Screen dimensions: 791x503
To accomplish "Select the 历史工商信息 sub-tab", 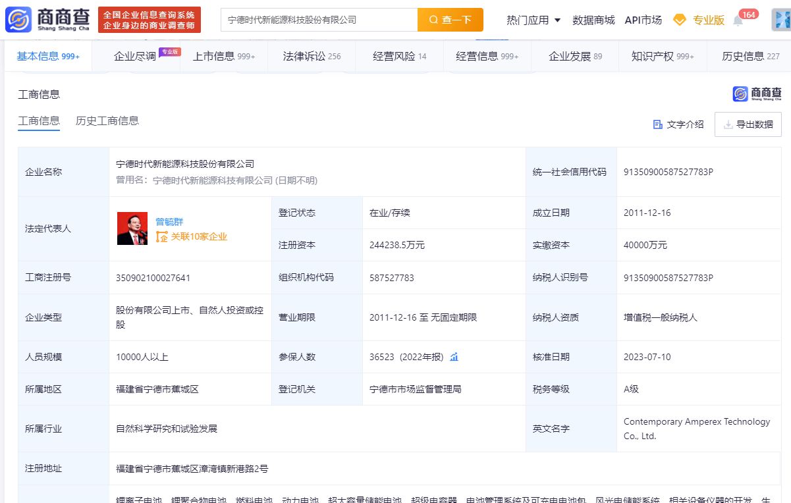I will pos(107,120).
